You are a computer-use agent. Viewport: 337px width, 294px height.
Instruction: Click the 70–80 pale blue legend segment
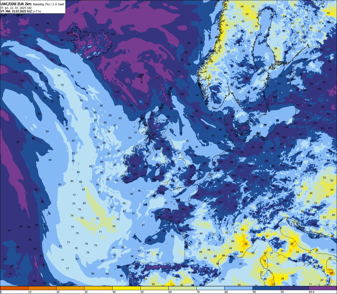210,288
